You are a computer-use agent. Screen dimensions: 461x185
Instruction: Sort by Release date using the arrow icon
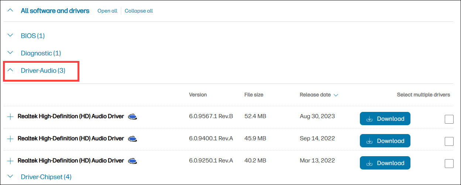point(336,95)
